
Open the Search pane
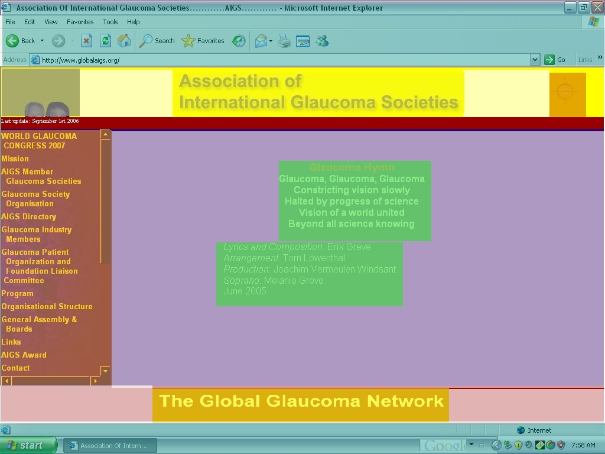[x=157, y=41]
